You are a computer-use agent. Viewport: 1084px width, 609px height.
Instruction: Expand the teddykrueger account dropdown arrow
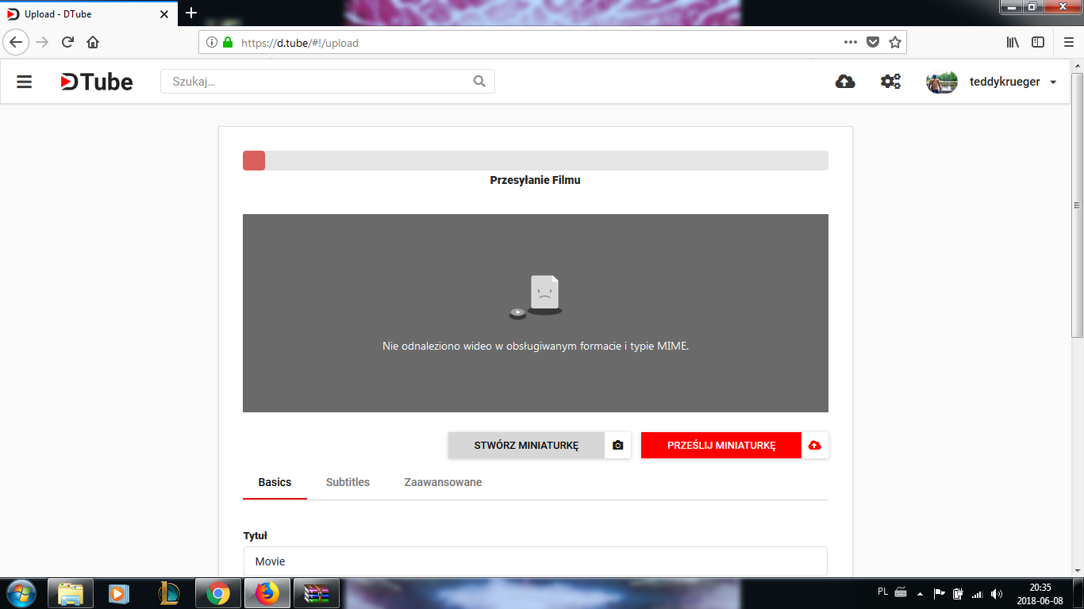[x=1053, y=82]
